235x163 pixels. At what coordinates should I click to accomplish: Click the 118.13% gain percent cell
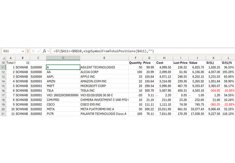click(228, 114)
